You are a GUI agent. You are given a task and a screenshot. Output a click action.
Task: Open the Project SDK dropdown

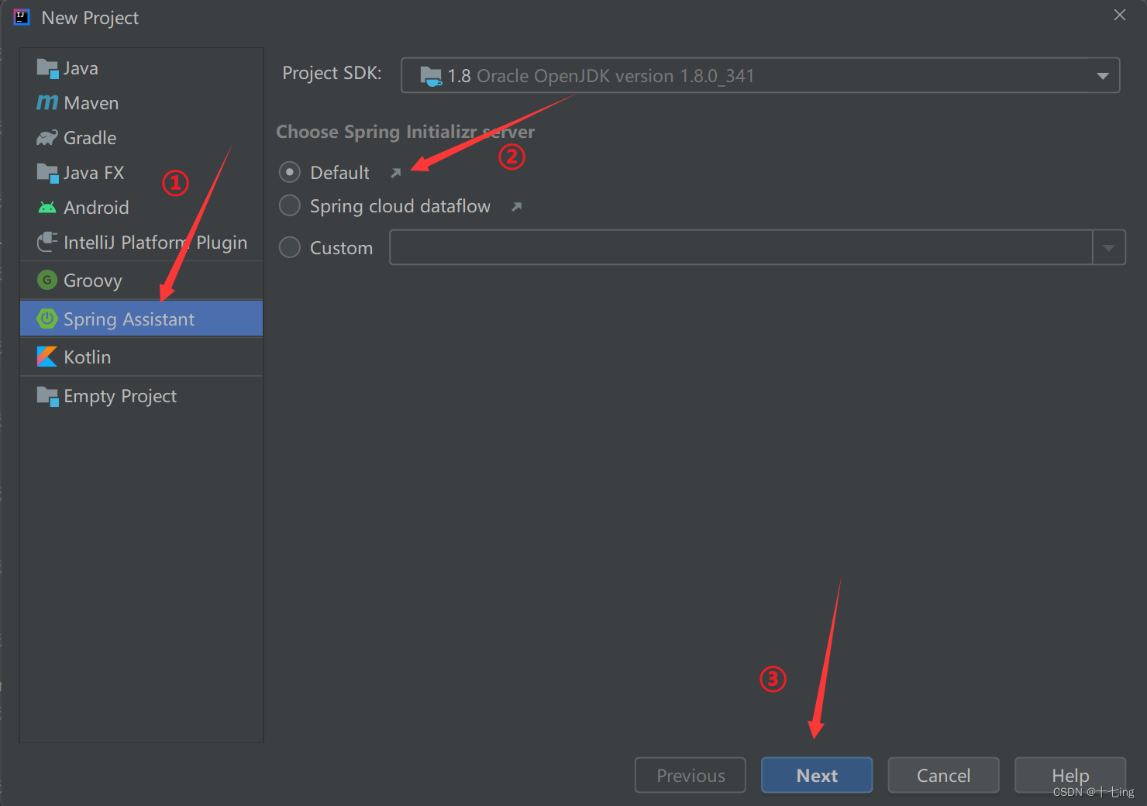[760, 75]
